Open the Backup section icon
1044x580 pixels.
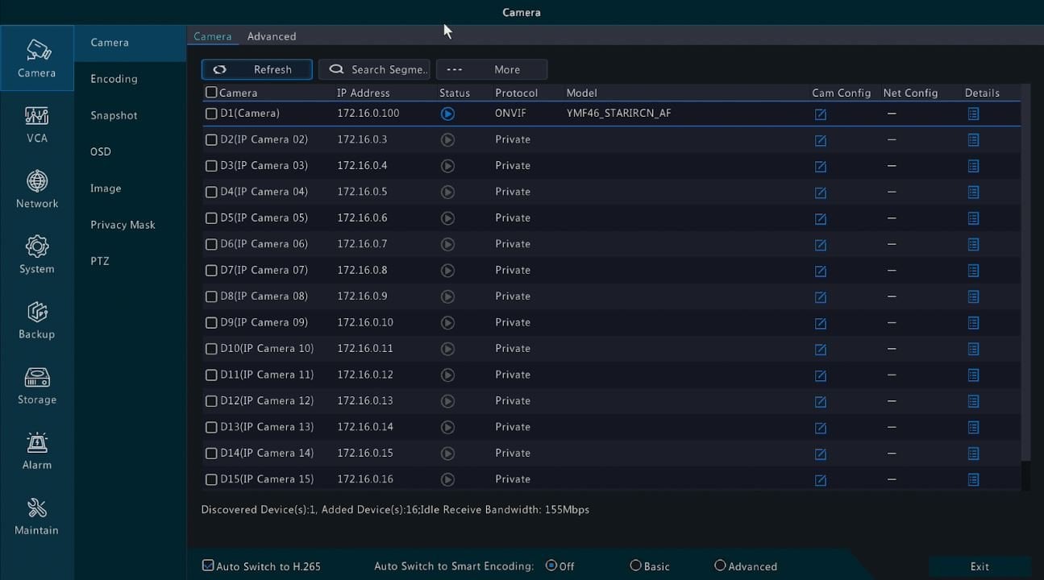[36, 320]
